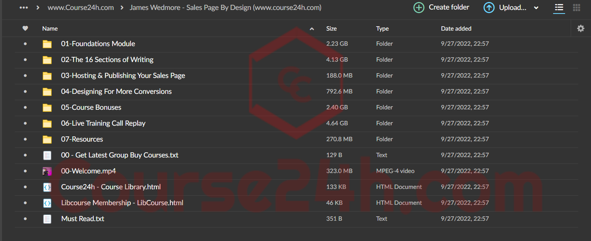
Task: Toggle favourite dot for 04-Designing For More Conversions
Action: pos(25,91)
